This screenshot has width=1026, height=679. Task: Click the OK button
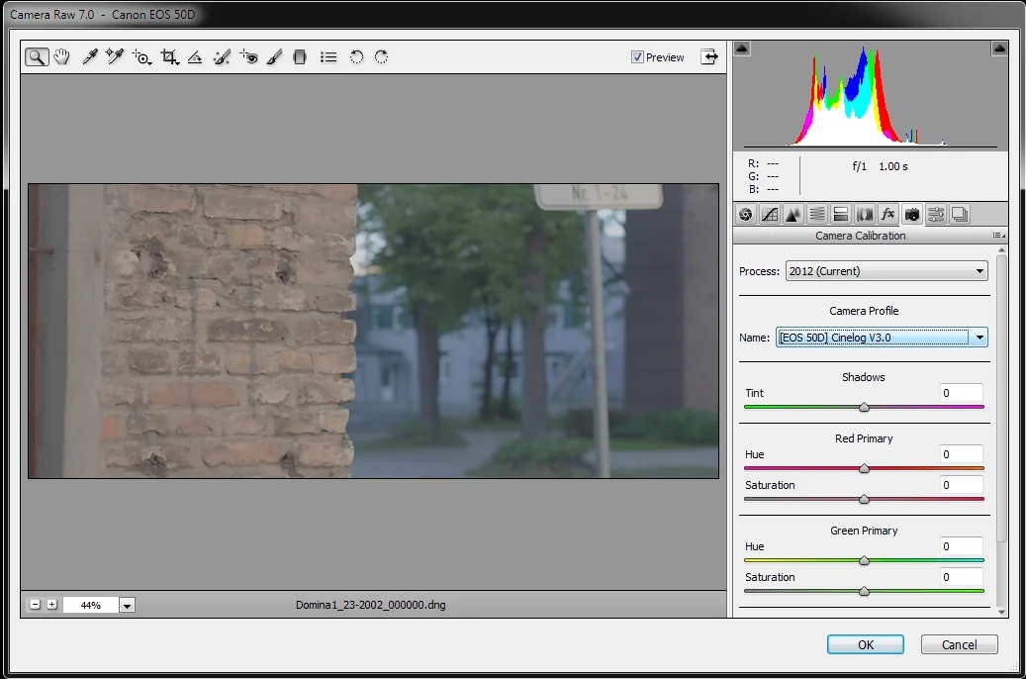(865, 644)
